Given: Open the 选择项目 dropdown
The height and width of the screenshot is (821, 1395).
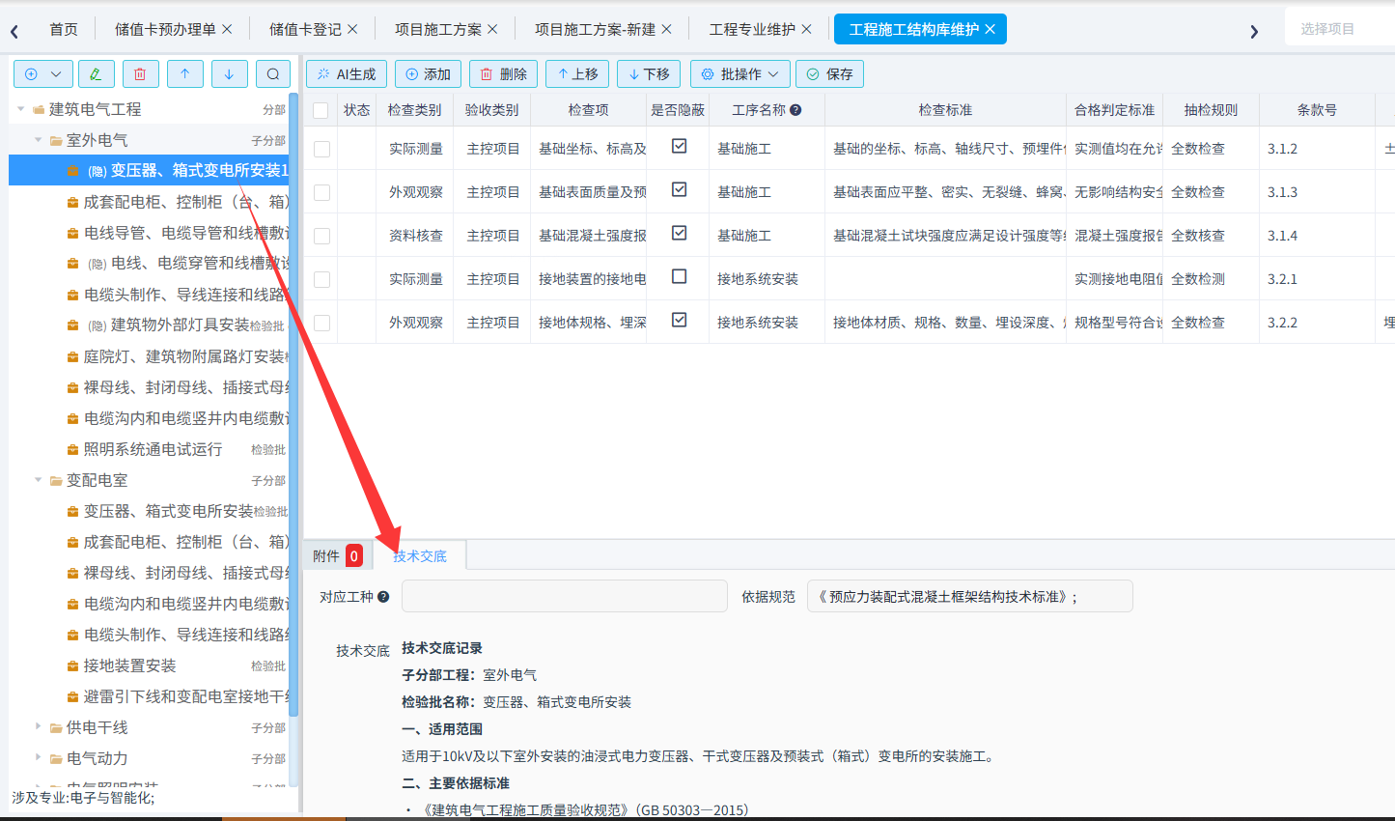Looking at the screenshot, I should tap(1340, 29).
